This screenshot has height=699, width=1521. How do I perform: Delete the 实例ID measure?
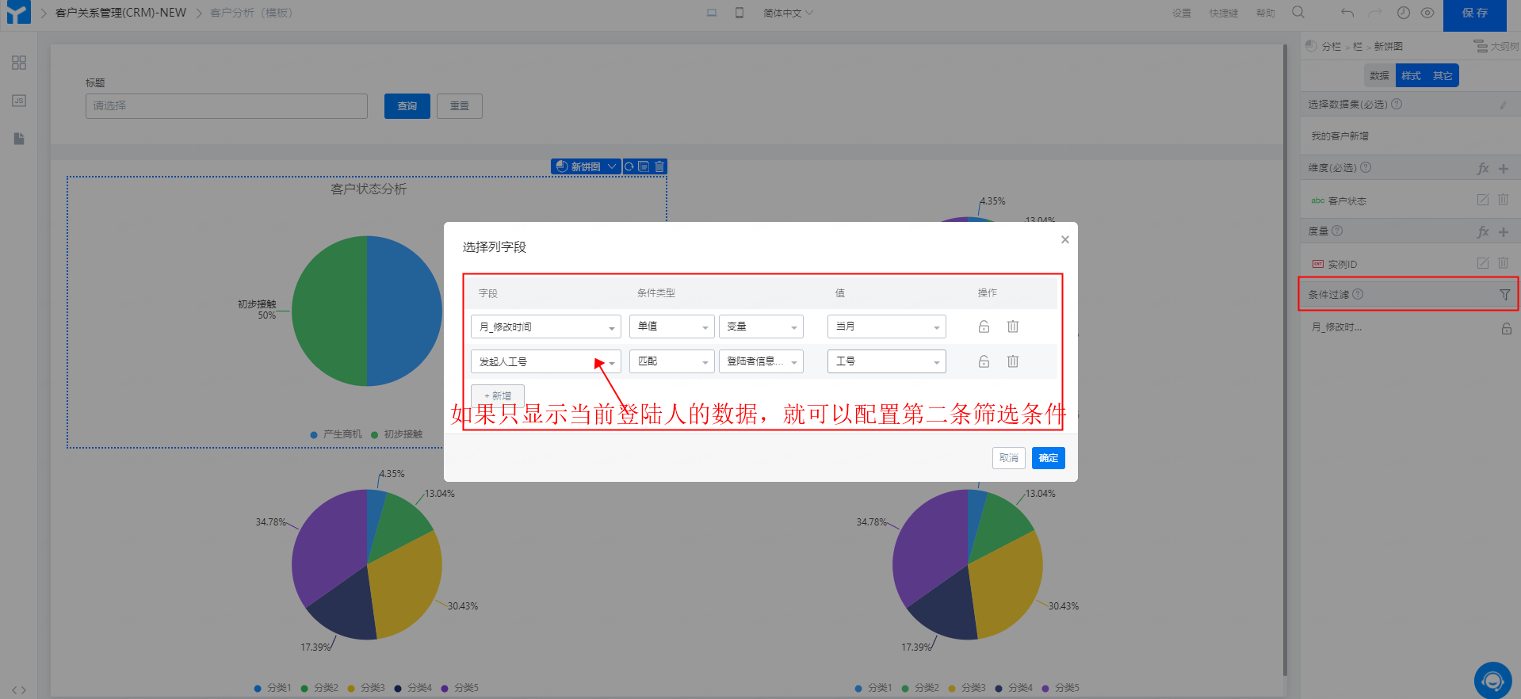tap(1503, 263)
